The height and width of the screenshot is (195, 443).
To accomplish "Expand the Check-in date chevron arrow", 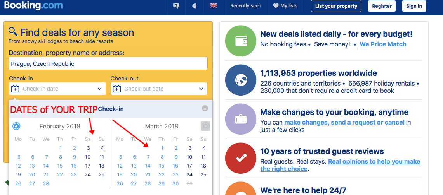I will (x=99, y=89).
